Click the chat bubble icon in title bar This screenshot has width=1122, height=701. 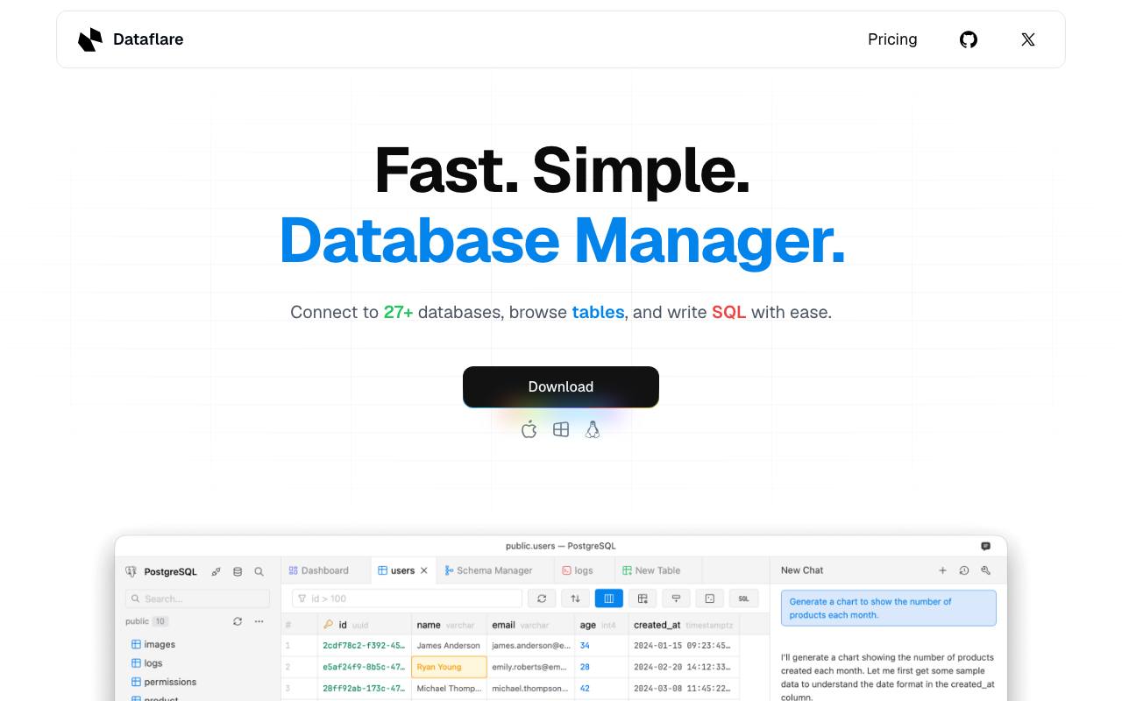click(986, 546)
